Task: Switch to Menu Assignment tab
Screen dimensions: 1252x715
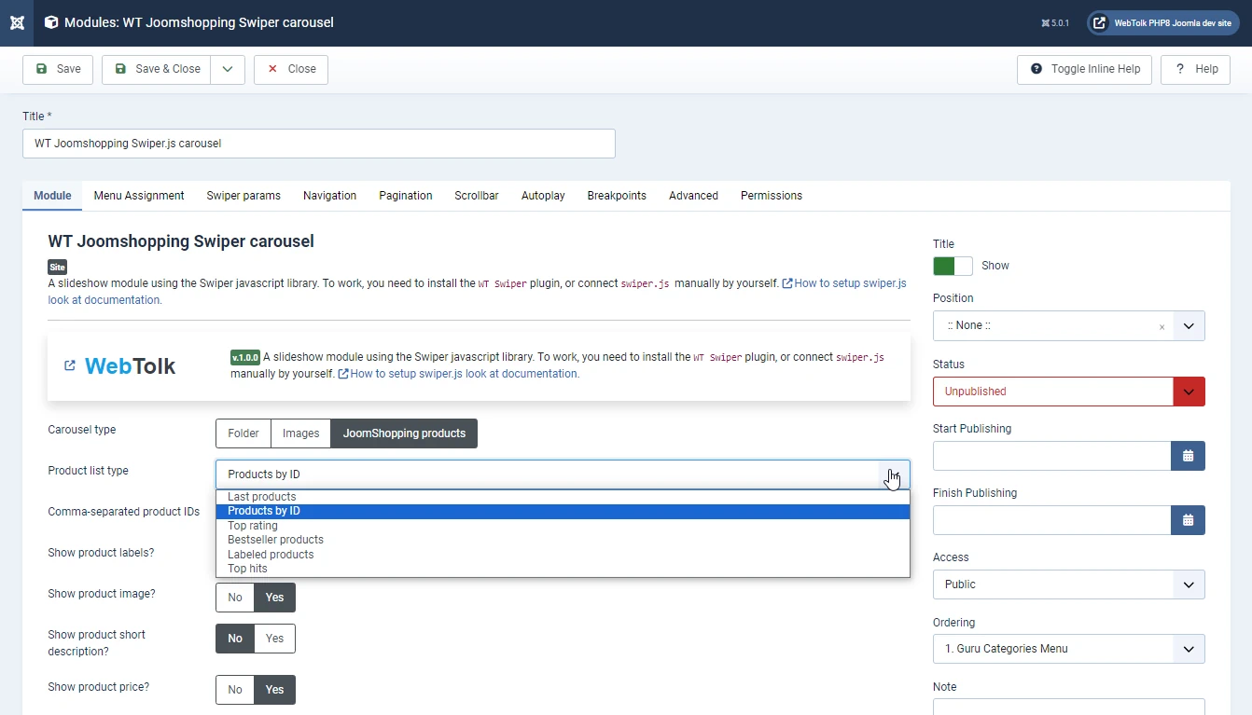Action: [x=139, y=196]
